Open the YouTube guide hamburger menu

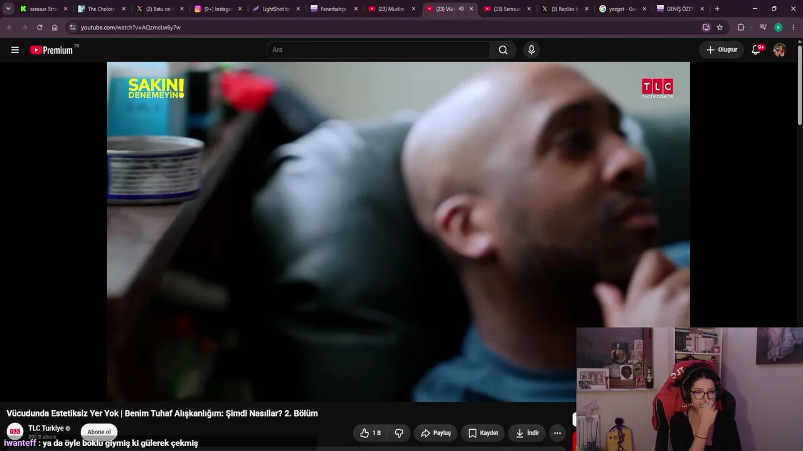15,50
